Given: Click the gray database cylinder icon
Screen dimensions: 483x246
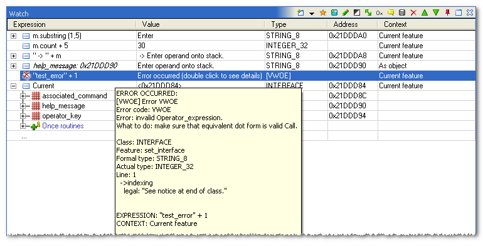Looking at the screenshot, I should point(402,13).
